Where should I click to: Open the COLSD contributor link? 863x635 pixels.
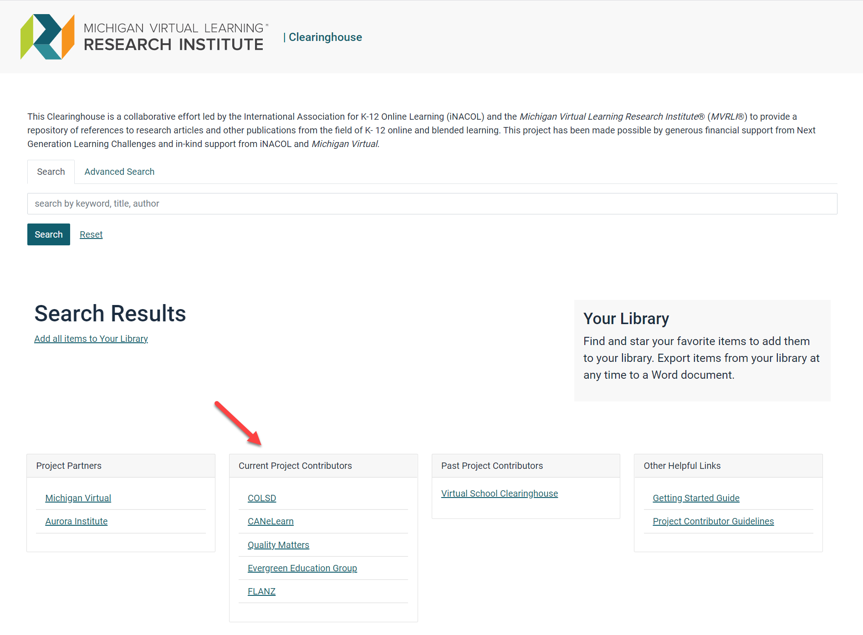coord(261,498)
